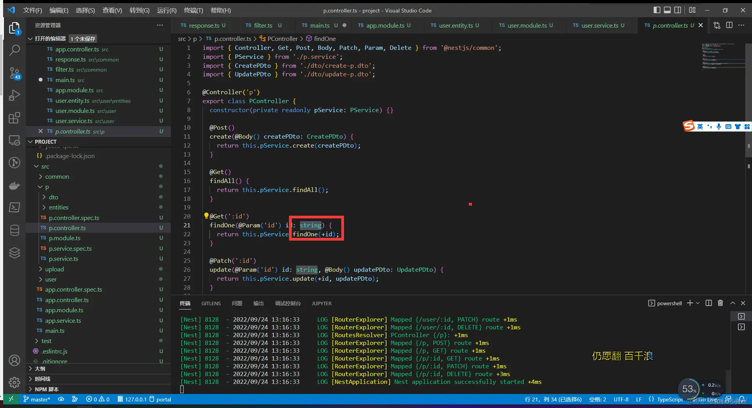Open the Explorer view in activity bar

click(14, 28)
